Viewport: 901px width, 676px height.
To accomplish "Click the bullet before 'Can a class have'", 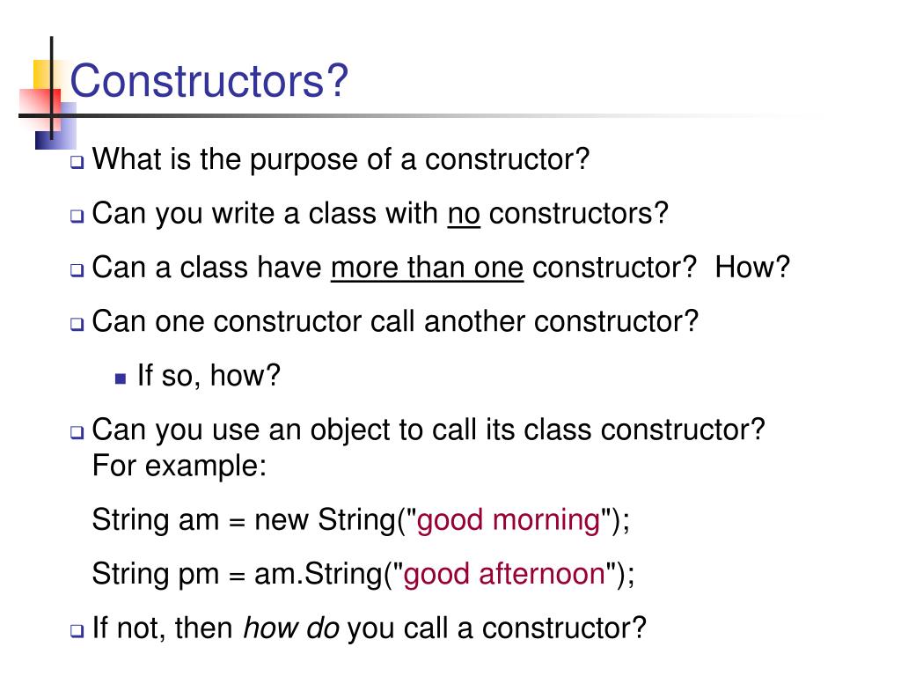I will tap(77, 270).
